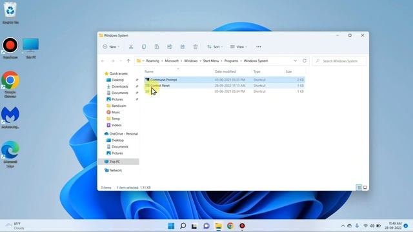
Task: Click Google Chrome on the taskbar
Action: pyautogui.click(x=230, y=226)
